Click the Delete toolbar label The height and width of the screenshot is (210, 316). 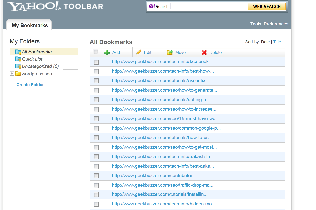tap(216, 52)
